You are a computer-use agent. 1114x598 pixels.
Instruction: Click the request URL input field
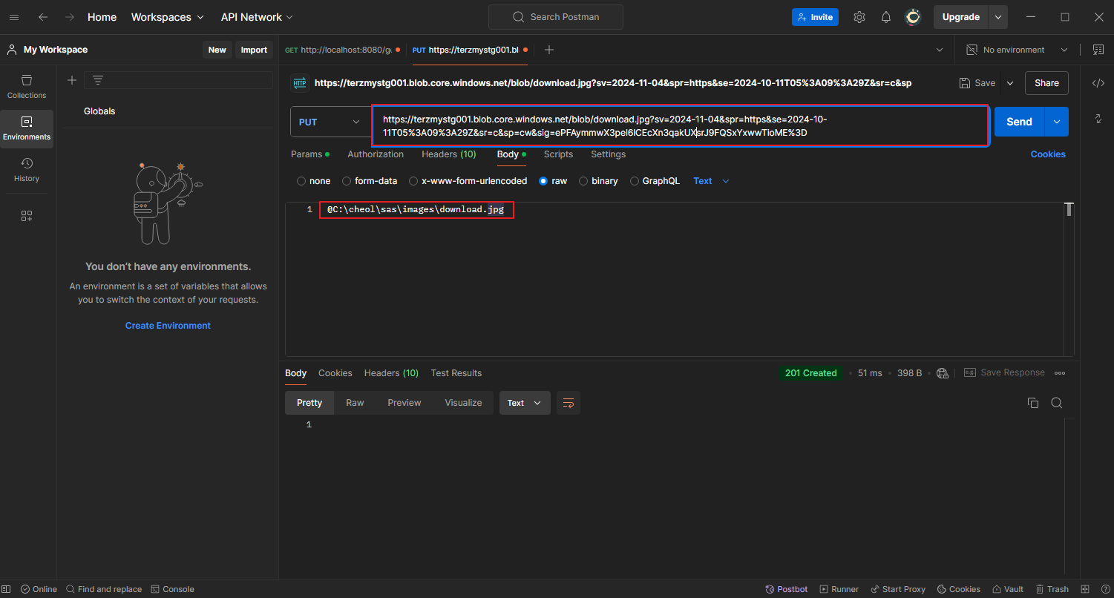[680, 126]
